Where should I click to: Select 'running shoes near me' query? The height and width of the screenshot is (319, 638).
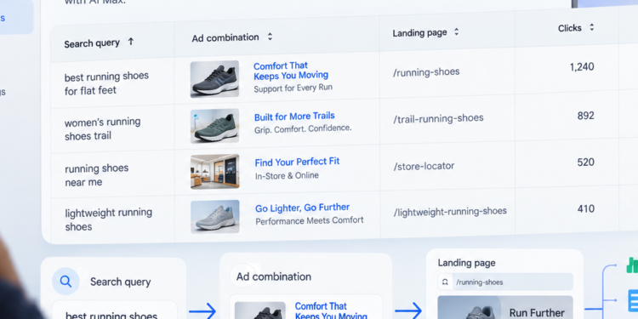tap(97, 175)
